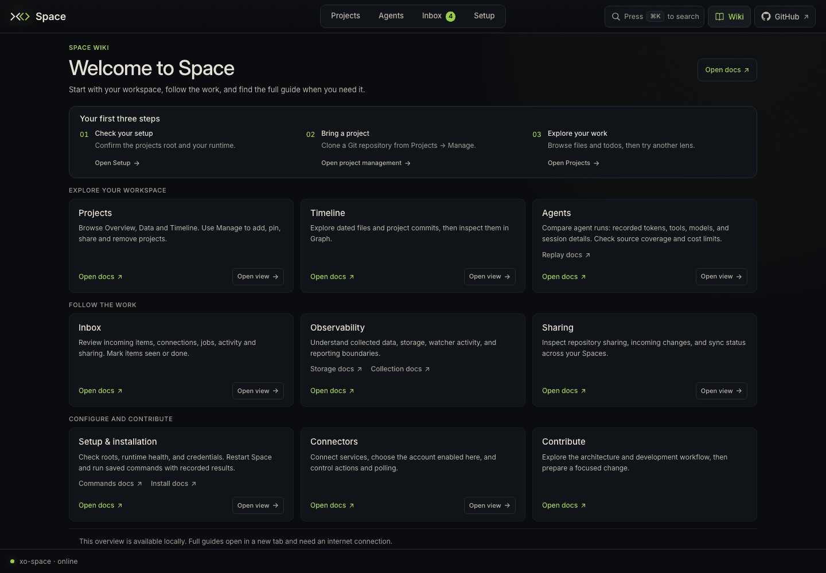Follow the Open Setup link
Image resolution: width=826 pixels, height=573 pixels.
tap(117, 163)
